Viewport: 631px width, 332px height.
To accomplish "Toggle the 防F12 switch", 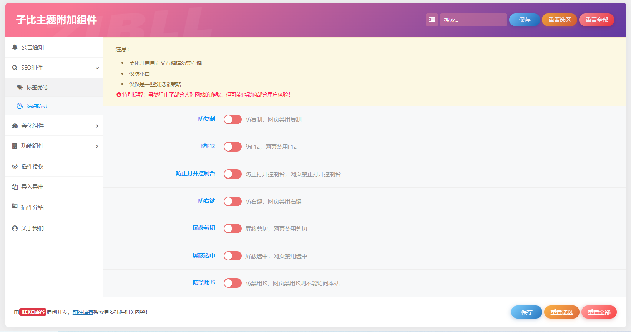I will 232,147.
